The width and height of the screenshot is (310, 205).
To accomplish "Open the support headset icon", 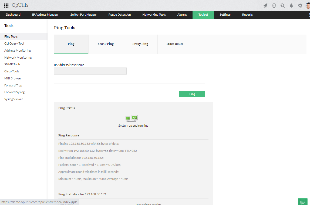I will click(274, 6).
